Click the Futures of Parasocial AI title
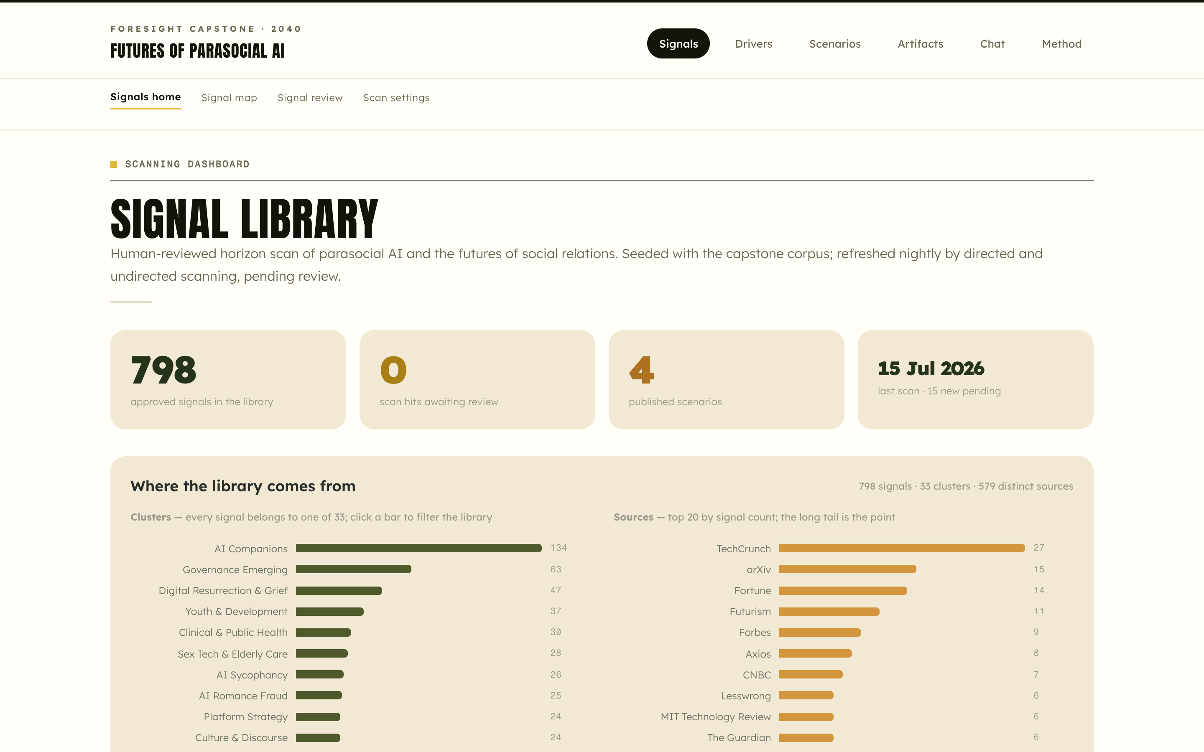Viewport: 1204px width, 752px height. (197, 51)
